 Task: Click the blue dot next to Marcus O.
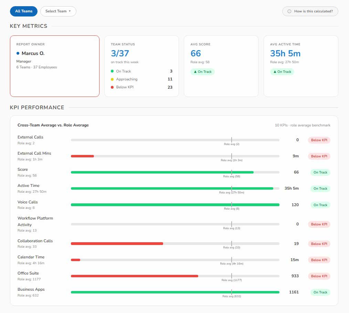[18, 53]
